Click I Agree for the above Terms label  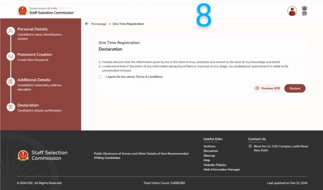click(x=134, y=77)
